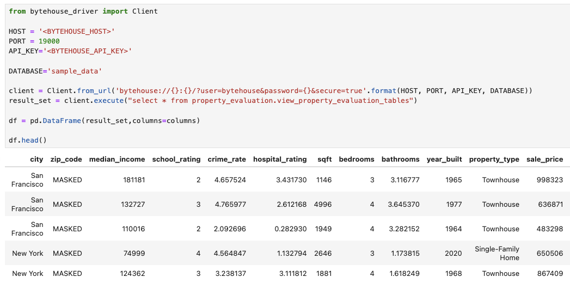Viewport: 570px width, 289px height.
Task: Select bathrooms value 3.116777
Action: click(x=404, y=180)
